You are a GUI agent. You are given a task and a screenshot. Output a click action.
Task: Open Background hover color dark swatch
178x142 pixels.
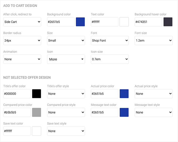click(168, 22)
